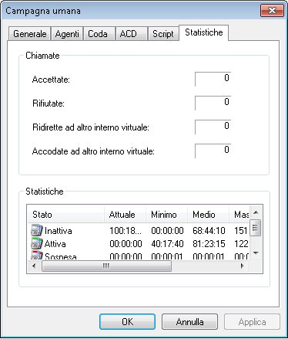
Task: Click the Accodate ad altro interno field
Action: click(213, 151)
